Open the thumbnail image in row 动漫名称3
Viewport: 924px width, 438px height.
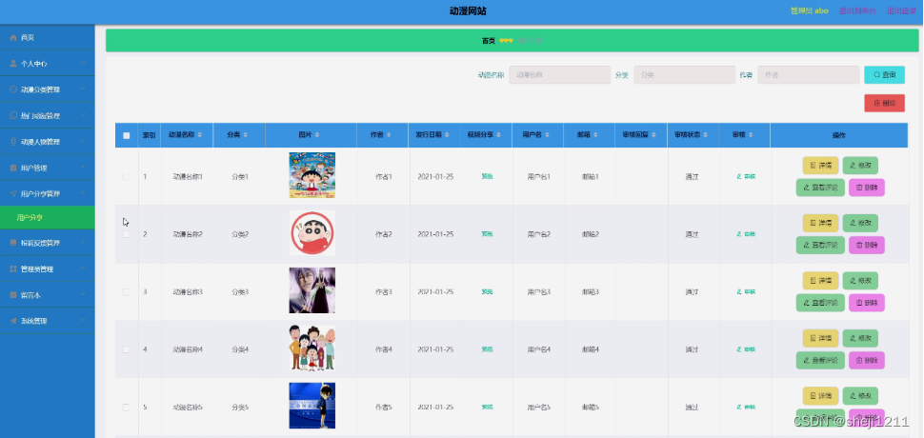coord(312,290)
